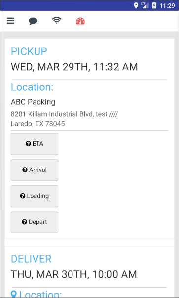The height and width of the screenshot is (298, 179).
Task: Tap the pickup date WED, MAR 29TH
Action: (x=50, y=67)
